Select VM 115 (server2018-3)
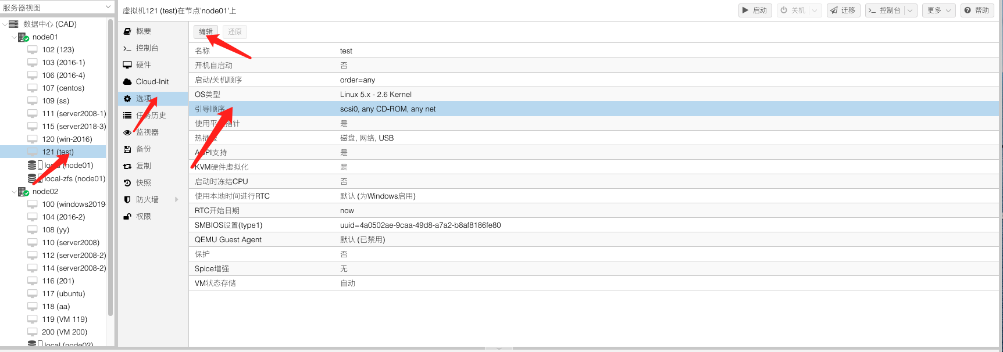Image resolution: width=1003 pixels, height=352 pixels. 74,127
